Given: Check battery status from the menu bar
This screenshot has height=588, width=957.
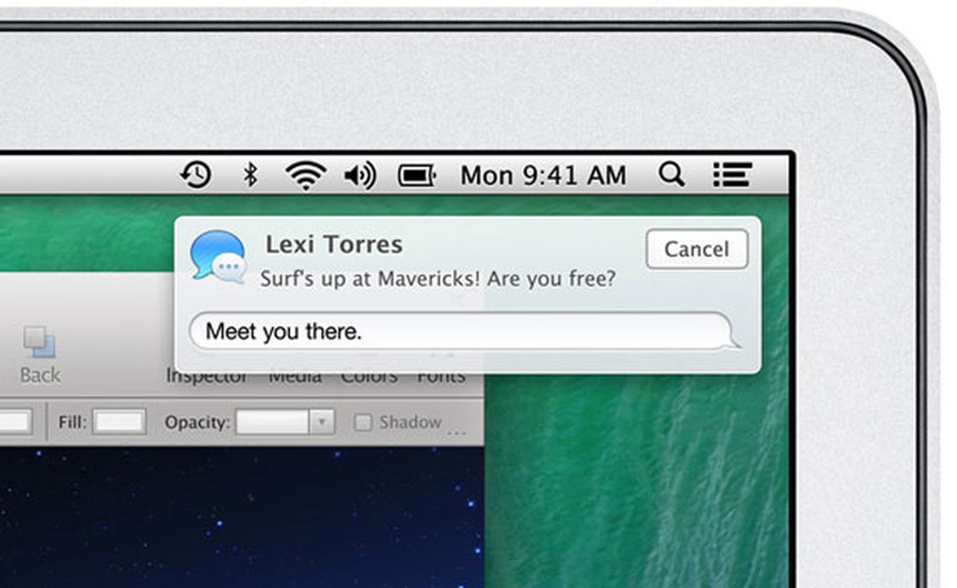Looking at the screenshot, I should pos(417,174).
